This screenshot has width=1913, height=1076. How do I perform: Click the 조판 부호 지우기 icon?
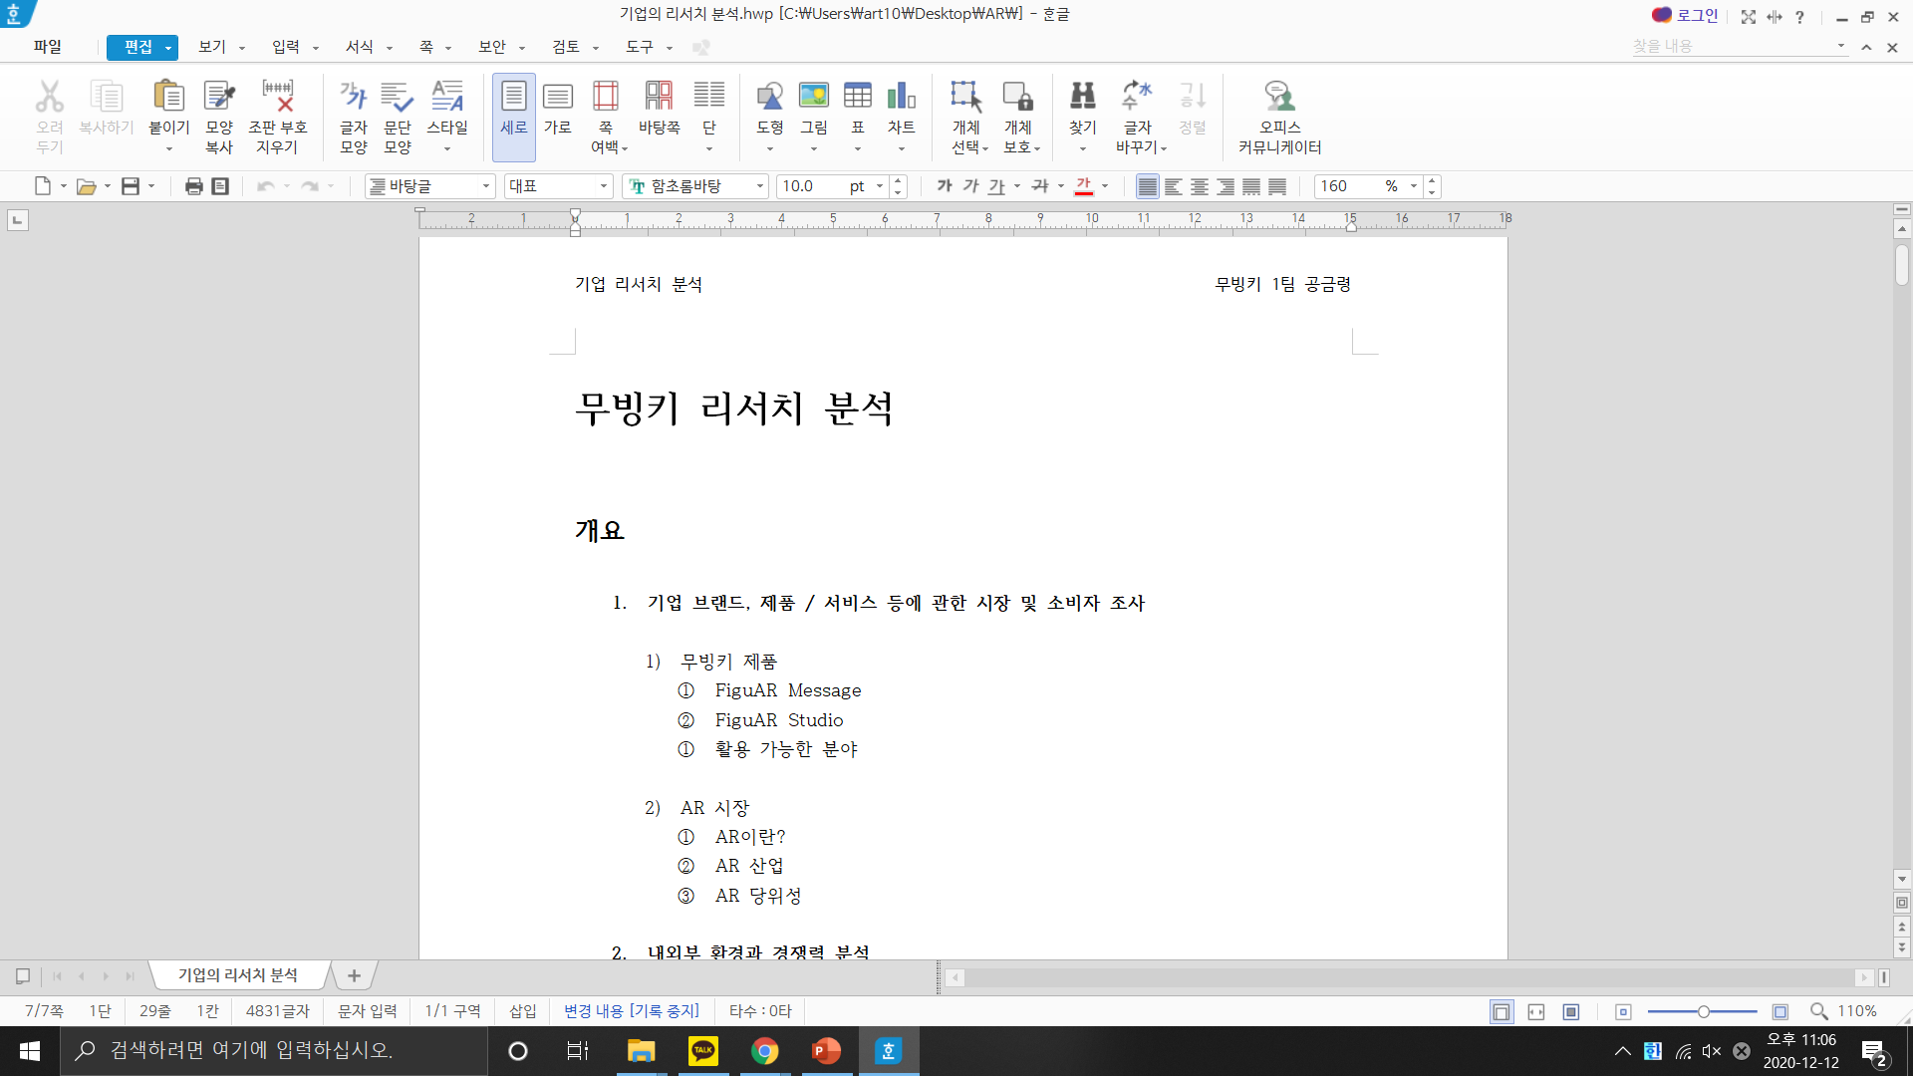pyautogui.click(x=277, y=117)
